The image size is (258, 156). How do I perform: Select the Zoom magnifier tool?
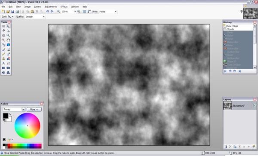[8, 35]
